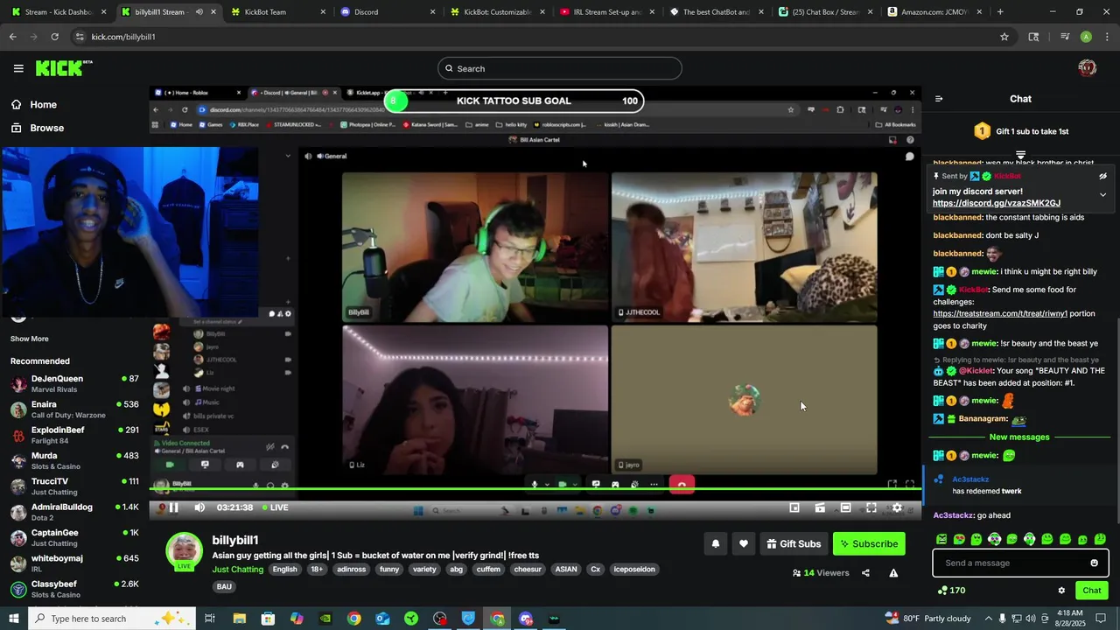Switch to Stream - Kick Dashboard tab
The image size is (1120, 630).
[x=57, y=12]
